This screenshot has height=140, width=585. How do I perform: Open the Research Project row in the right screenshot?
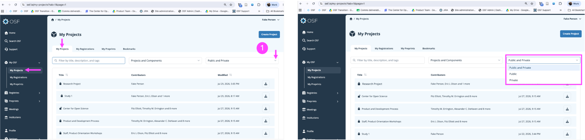coord(372,84)
